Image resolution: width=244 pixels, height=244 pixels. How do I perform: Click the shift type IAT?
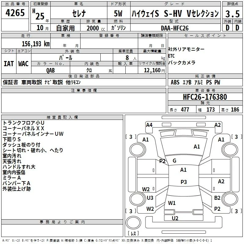(x=9, y=64)
